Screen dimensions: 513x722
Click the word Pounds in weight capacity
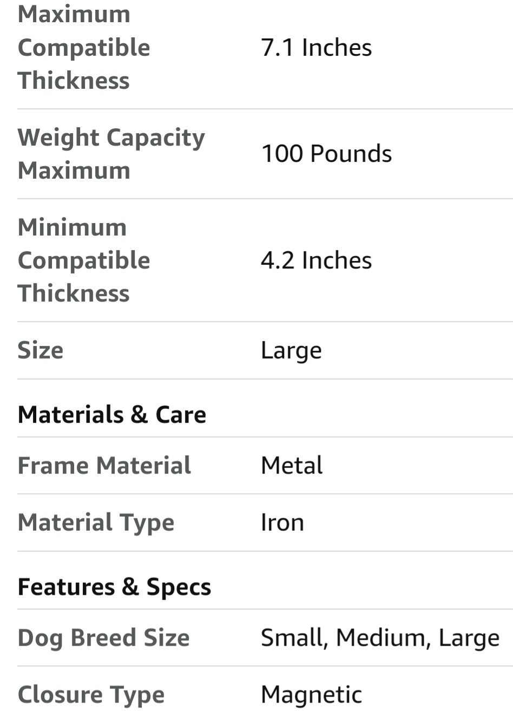[351, 154]
